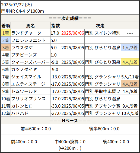Screen dimensions: 140x153
Task: Click the orange 4人/3着 result cell
Action: [x=130, y=84]
